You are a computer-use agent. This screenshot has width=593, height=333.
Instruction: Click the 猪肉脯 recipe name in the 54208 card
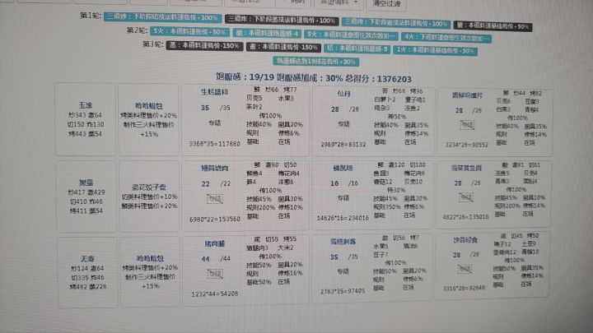(x=214, y=244)
